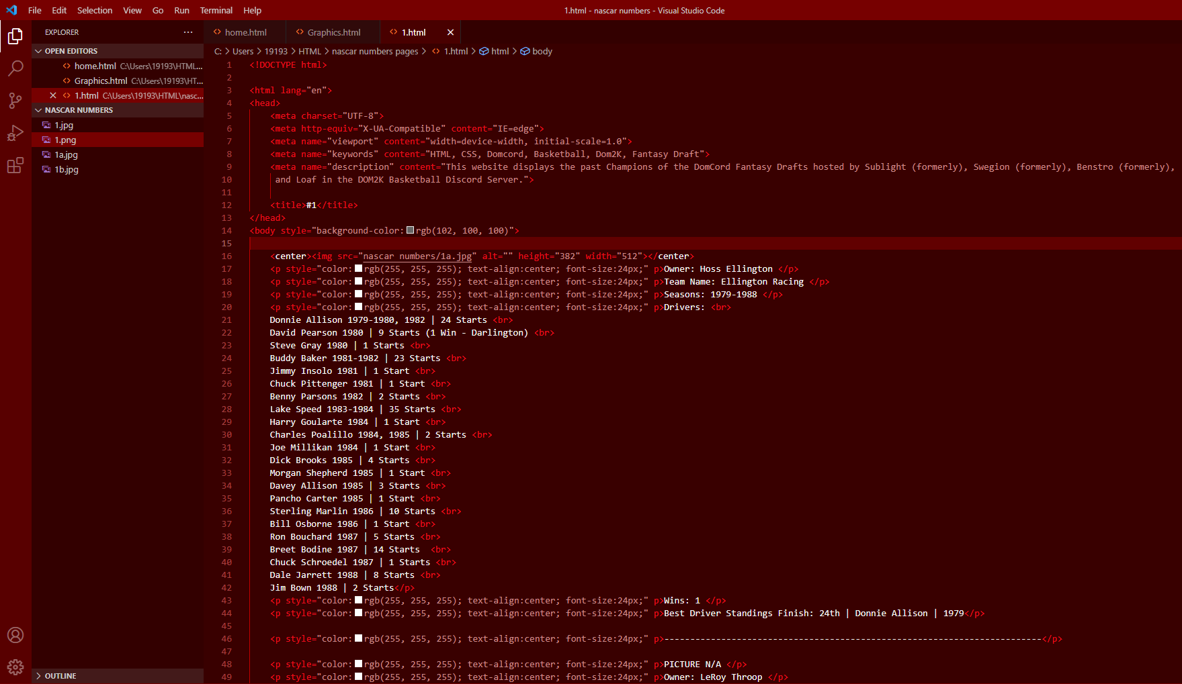Collapse the Open Editors section

coord(118,51)
